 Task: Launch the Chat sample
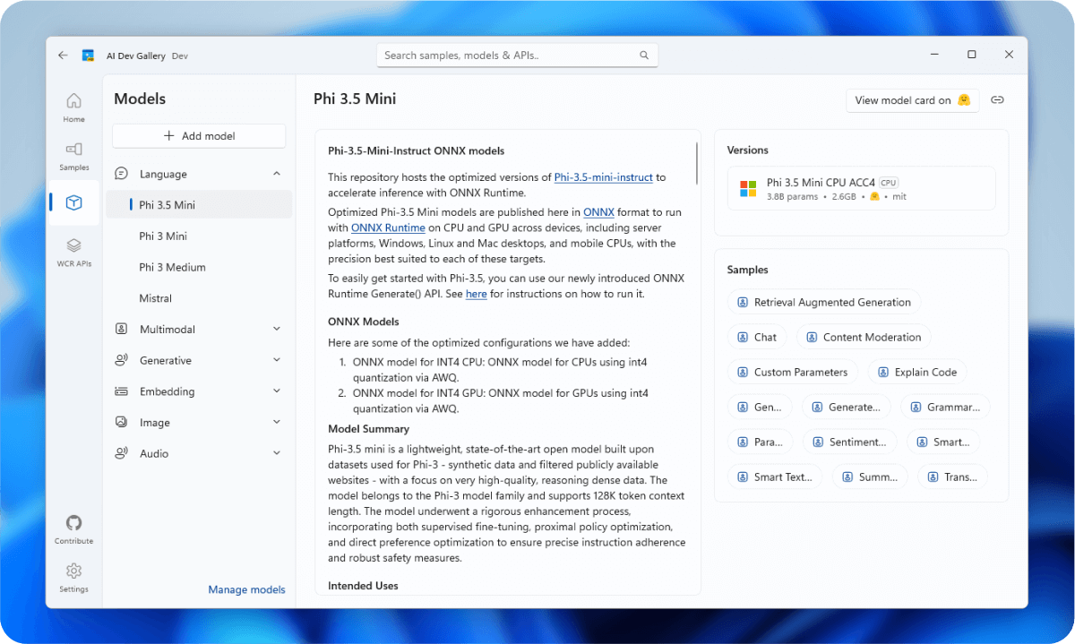(x=757, y=337)
